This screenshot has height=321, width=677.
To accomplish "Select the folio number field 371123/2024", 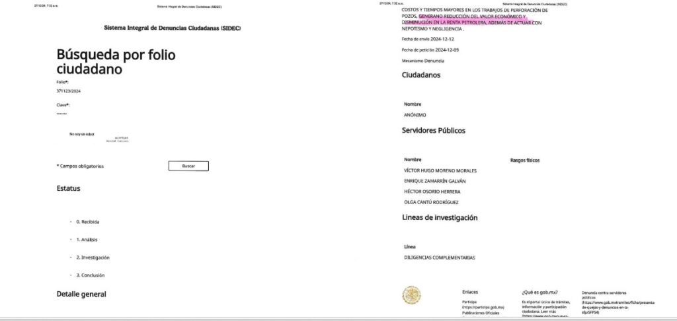I will pyautogui.click(x=69, y=91).
